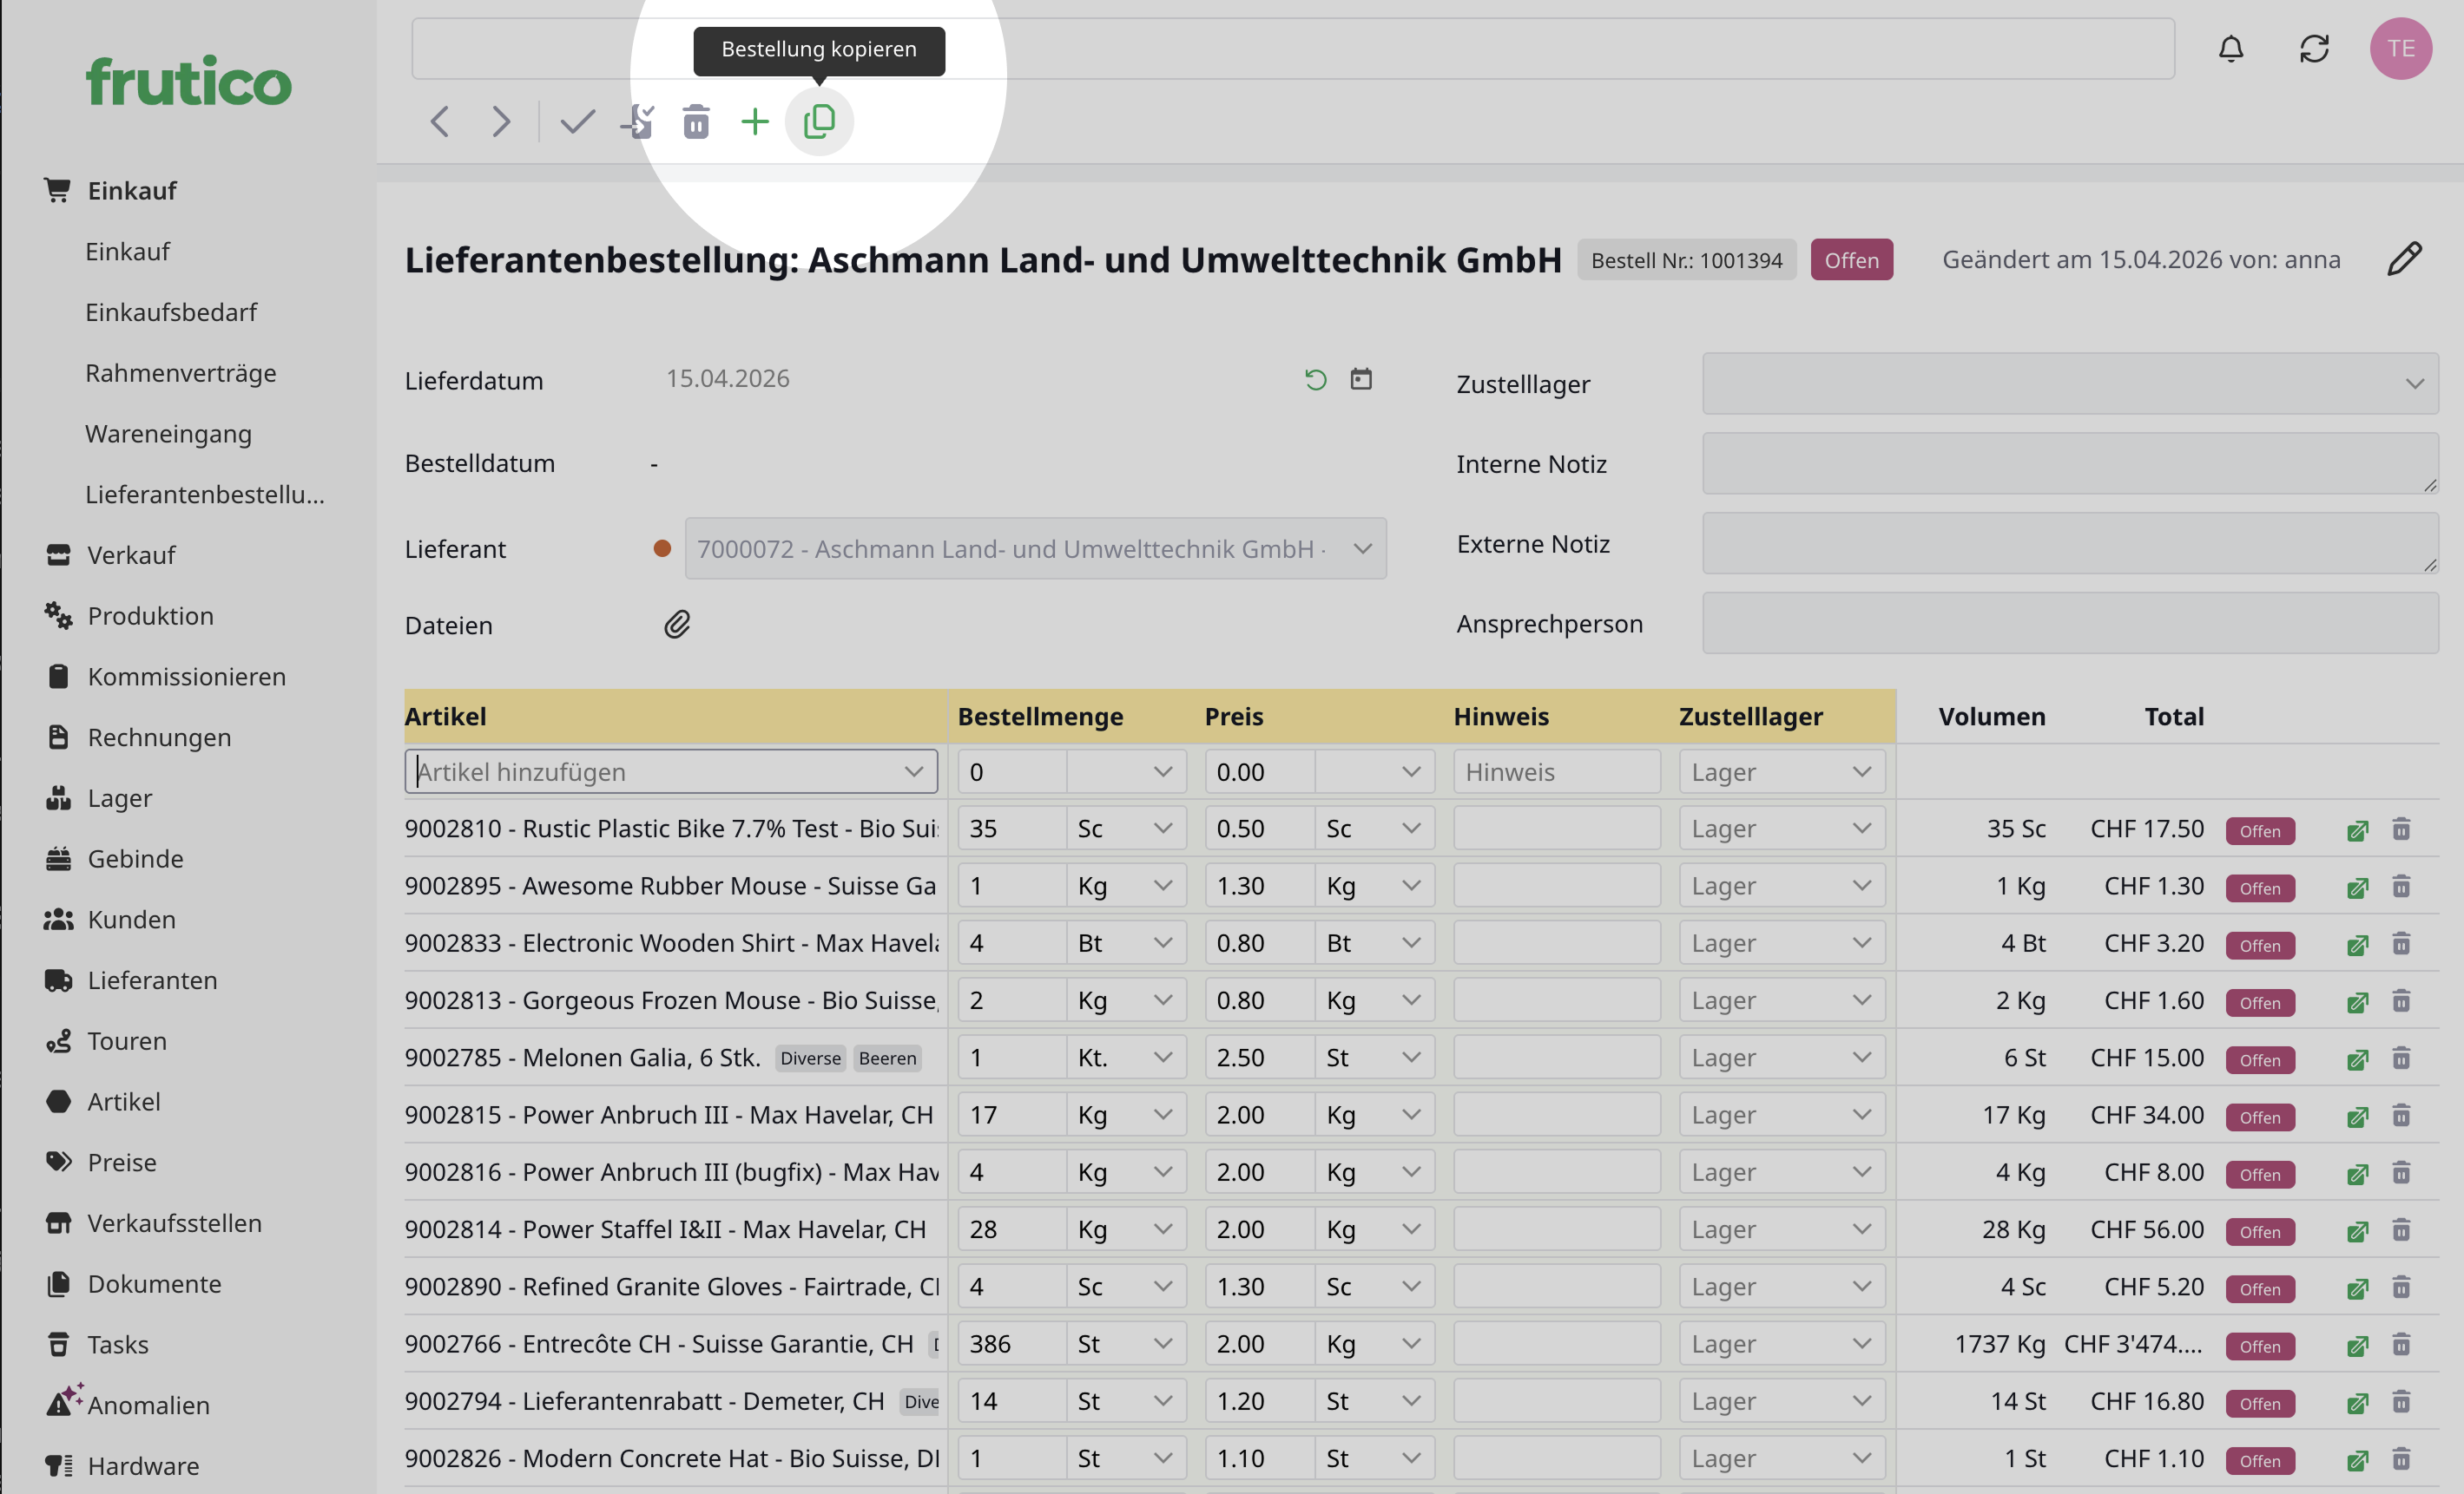Open Lieferantenrabatt row link icon

[x=2357, y=1402]
